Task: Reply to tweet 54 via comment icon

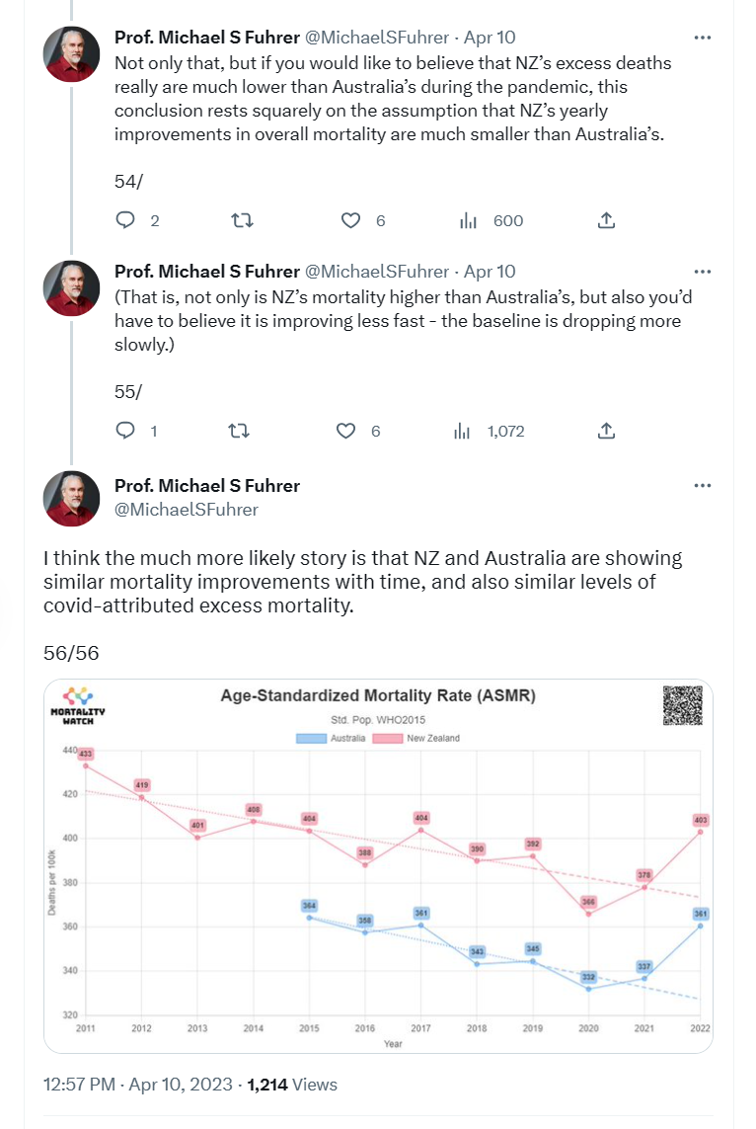Action: click(125, 220)
